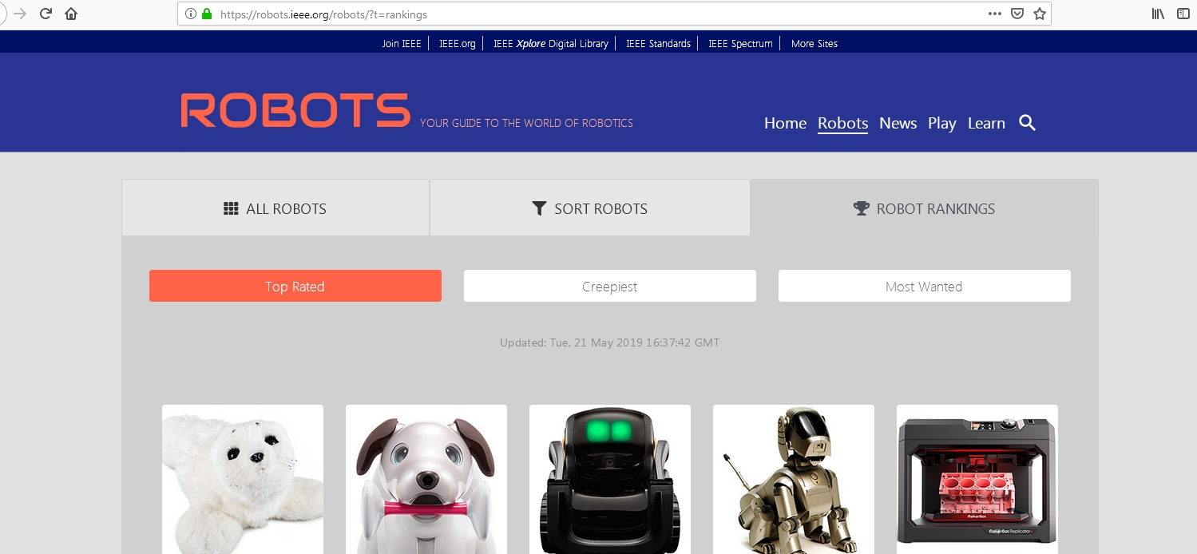Show the Top Rated ranking
1197x554 pixels.
coord(295,286)
